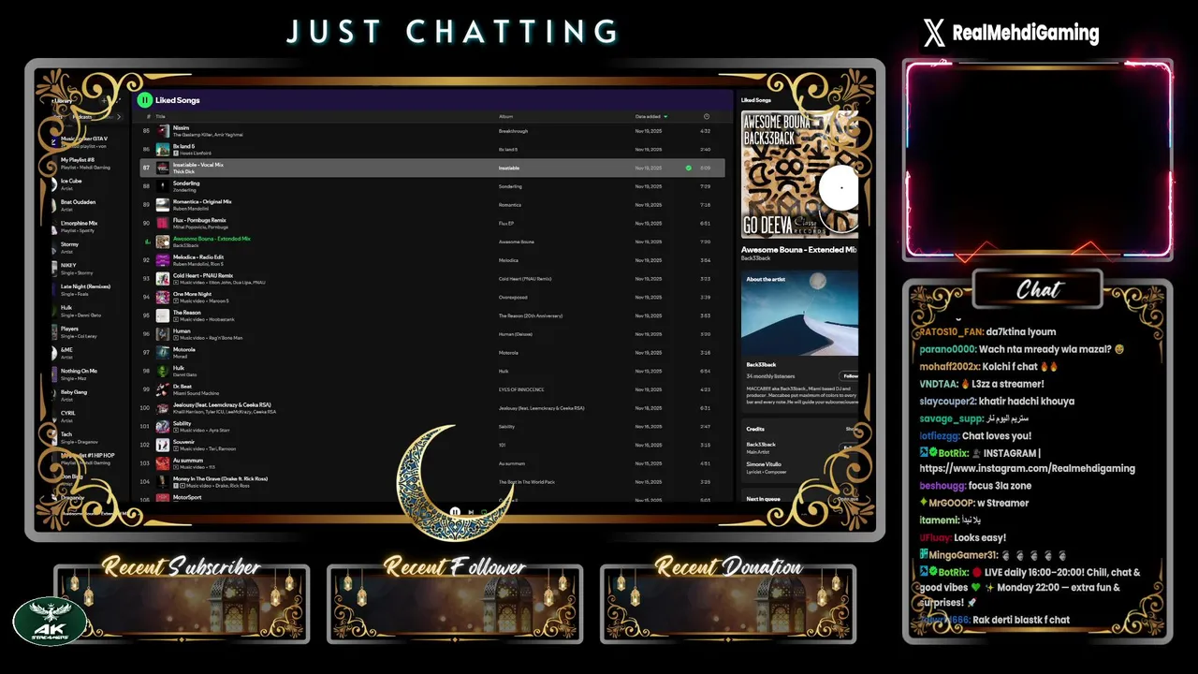Open CYRIL artist in library

point(84,416)
